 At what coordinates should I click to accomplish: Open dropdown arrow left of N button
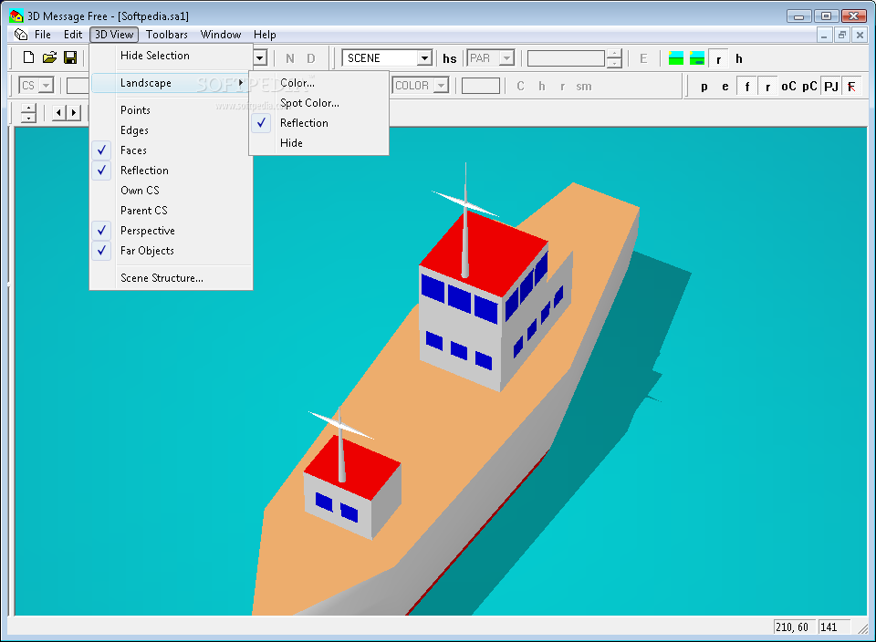click(260, 58)
